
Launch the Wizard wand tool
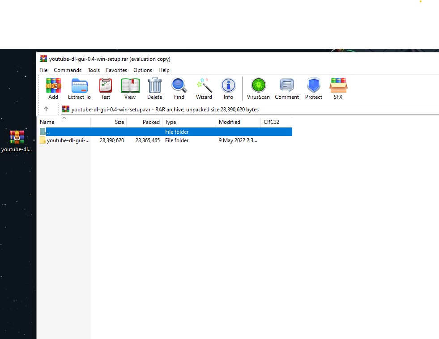[x=204, y=89]
